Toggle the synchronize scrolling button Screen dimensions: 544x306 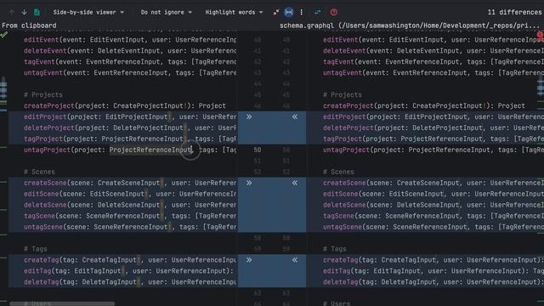click(289, 12)
